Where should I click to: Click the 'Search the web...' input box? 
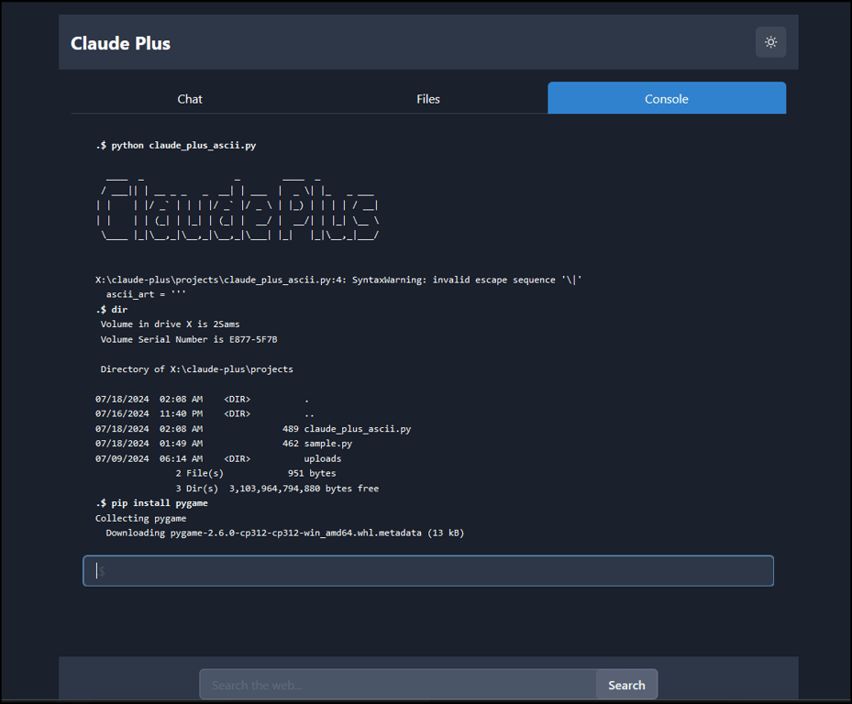[x=398, y=685]
